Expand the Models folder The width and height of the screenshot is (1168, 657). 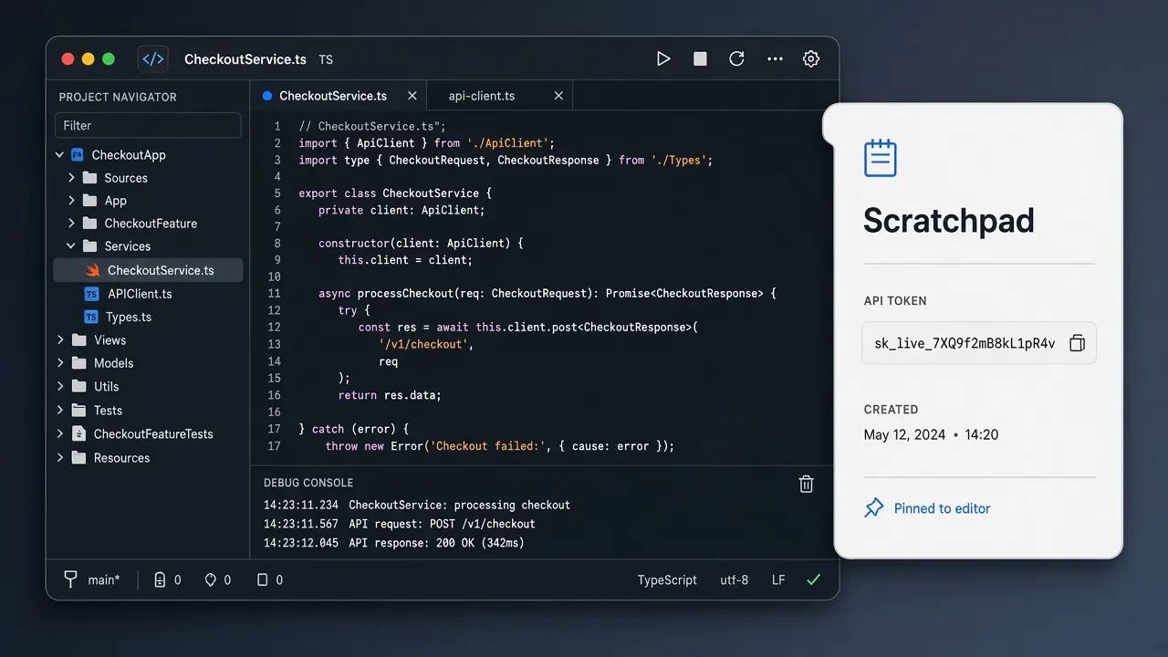[61, 363]
